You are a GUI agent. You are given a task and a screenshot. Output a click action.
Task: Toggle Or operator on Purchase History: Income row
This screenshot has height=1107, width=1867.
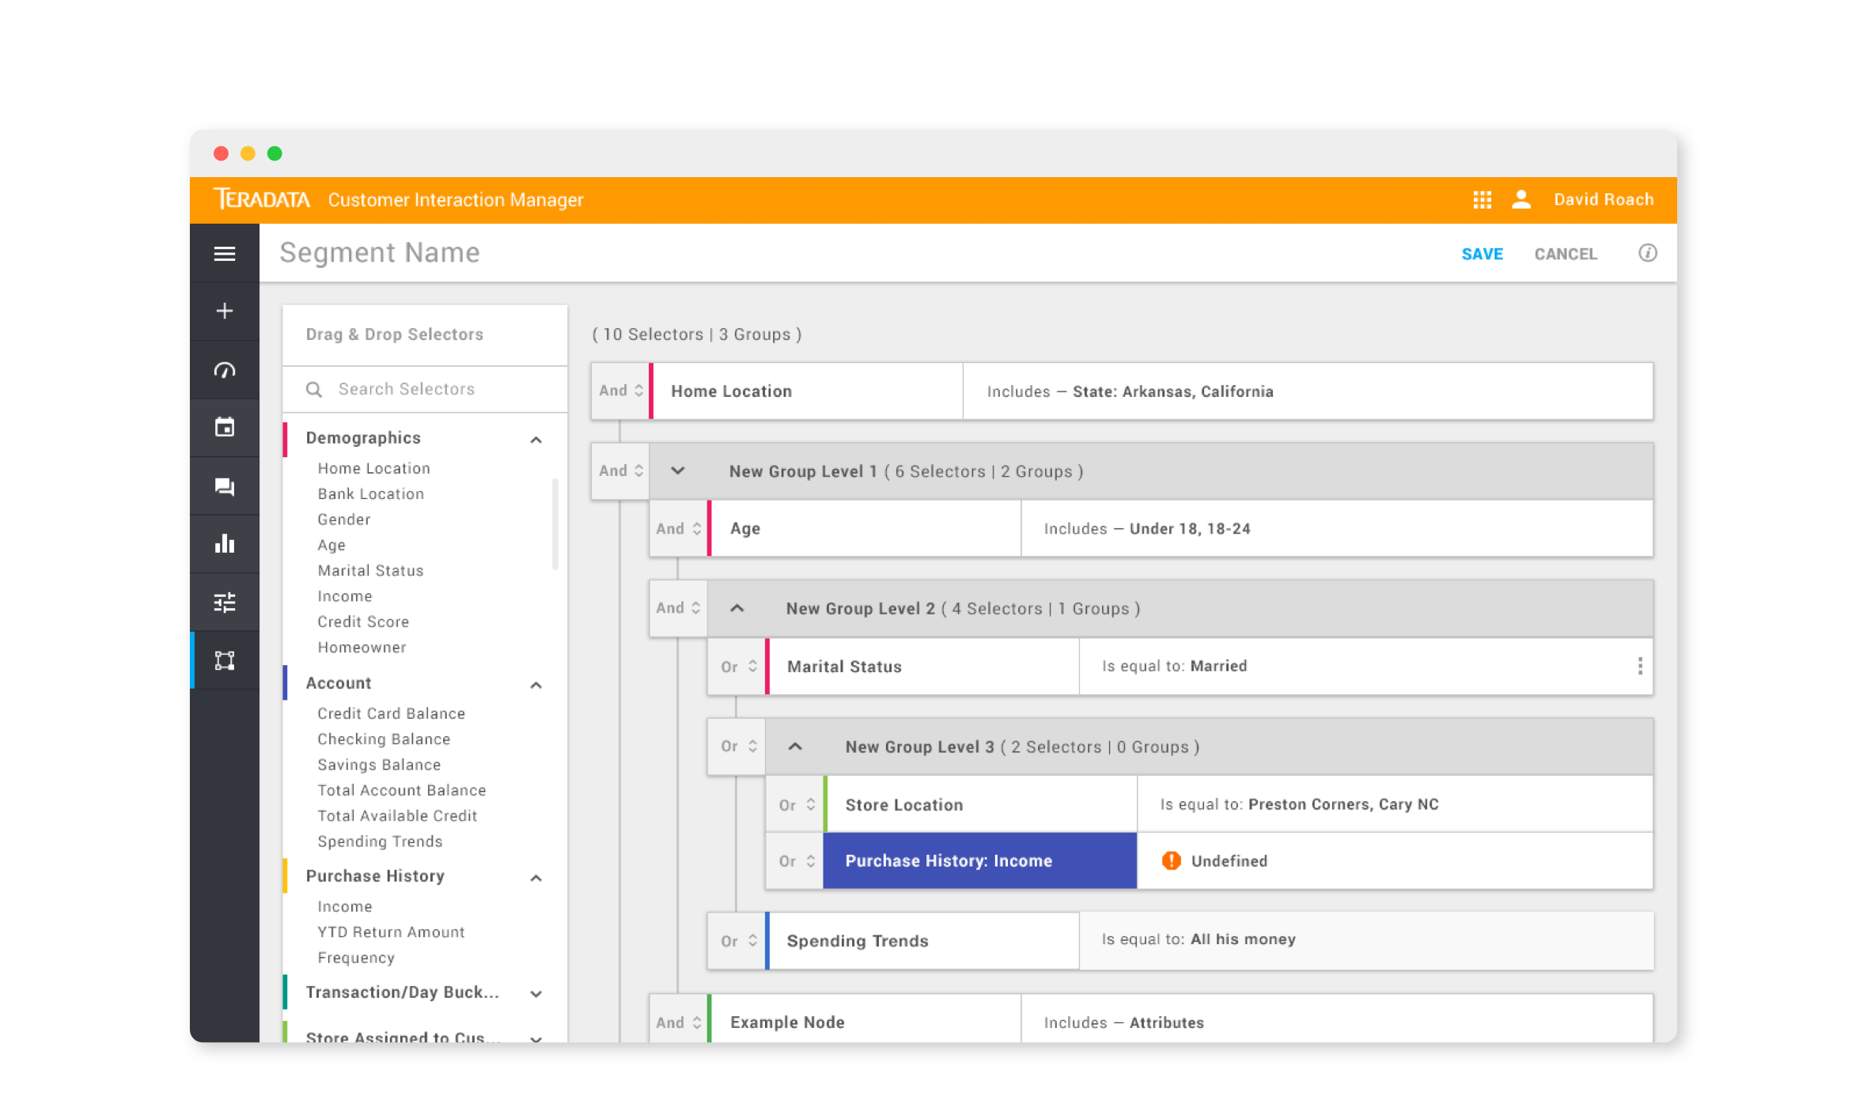tap(795, 861)
